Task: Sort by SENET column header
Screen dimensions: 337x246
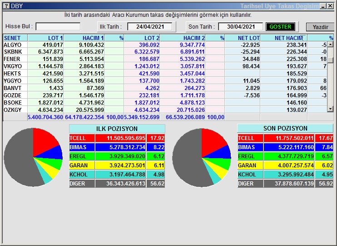Action: [x=15, y=38]
